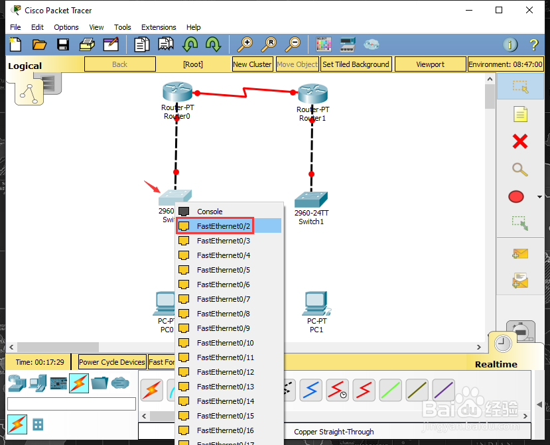The width and height of the screenshot is (550, 445).
Task: Choose the Place Note tool
Action: [x=520, y=114]
